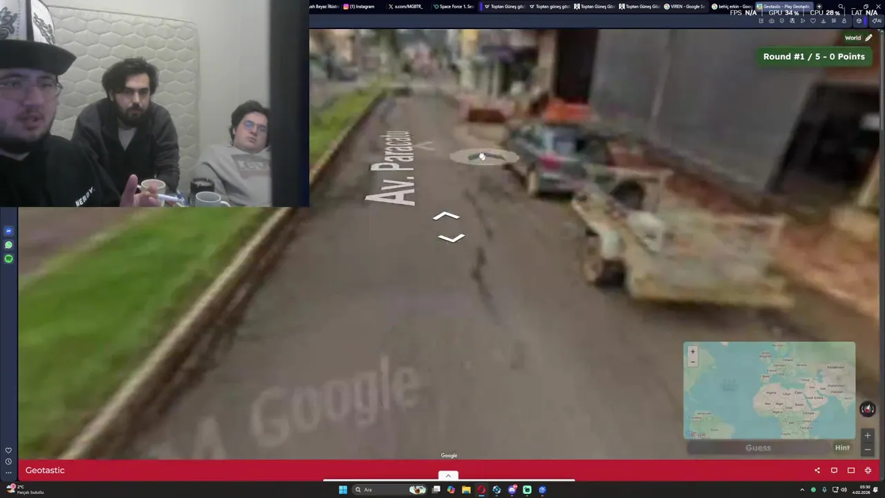
Task: Expand the red bar's upward chevron handle
Action: pyautogui.click(x=448, y=475)
